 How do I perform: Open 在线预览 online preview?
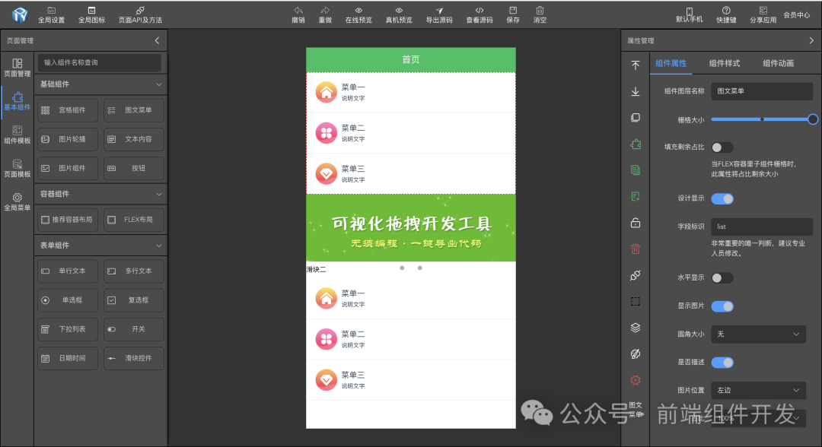358,15
